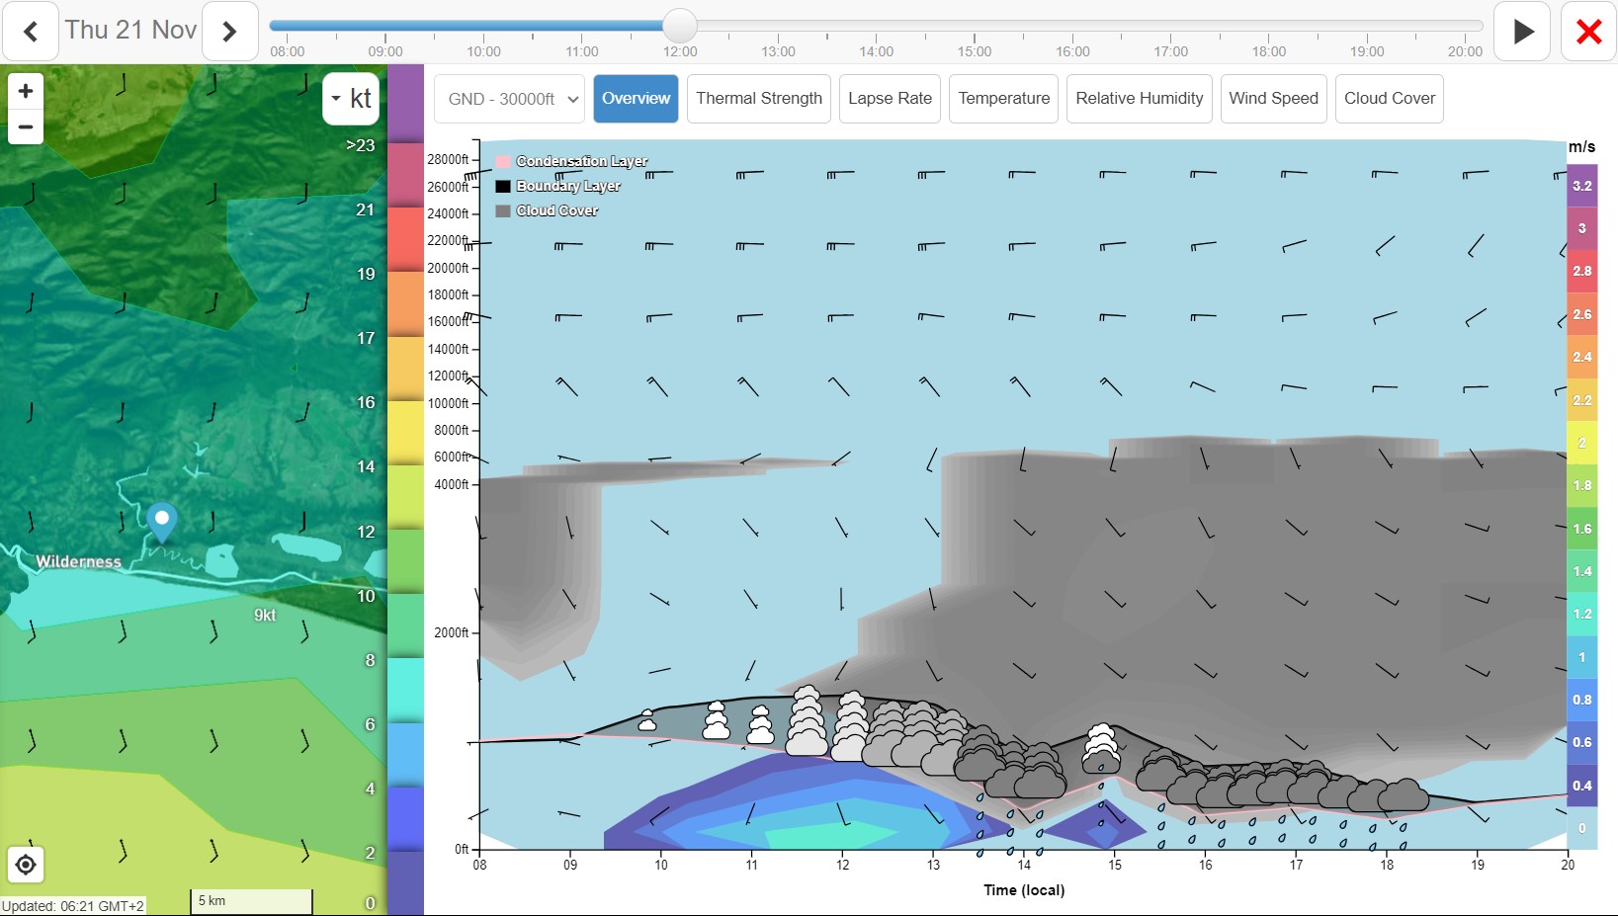
Task: Click the 5 km map scale bar
Action: coord(251,901)
